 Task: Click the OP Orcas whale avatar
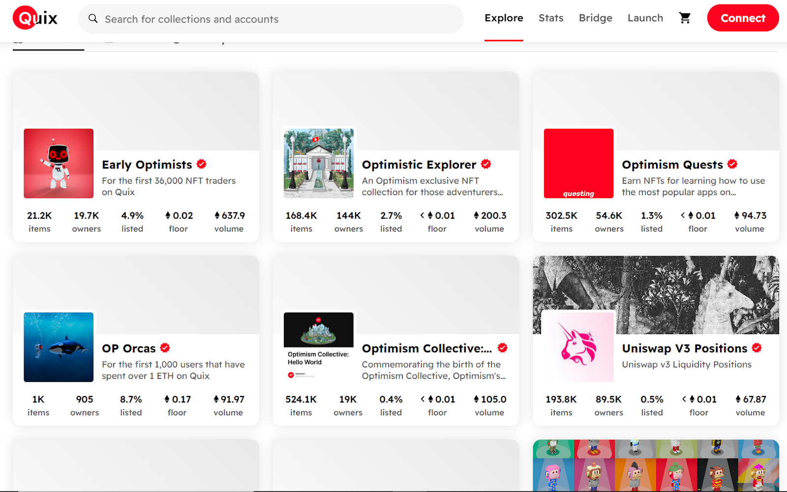[x=59, y=347]
